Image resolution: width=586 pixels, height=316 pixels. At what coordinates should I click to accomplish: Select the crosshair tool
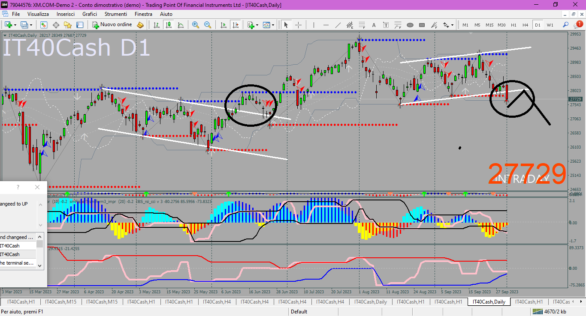tap(298, 25)
